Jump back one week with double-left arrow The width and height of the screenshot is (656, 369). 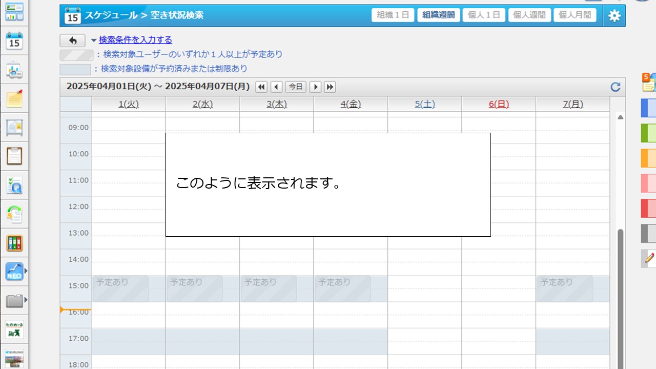(x=261, y=87)
